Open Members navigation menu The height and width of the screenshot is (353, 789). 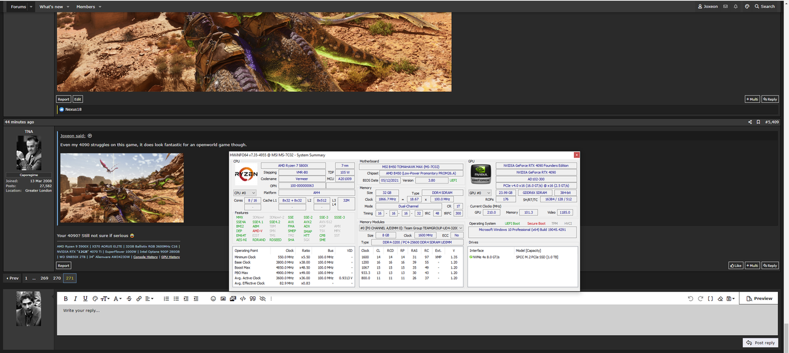coord(86,6)
